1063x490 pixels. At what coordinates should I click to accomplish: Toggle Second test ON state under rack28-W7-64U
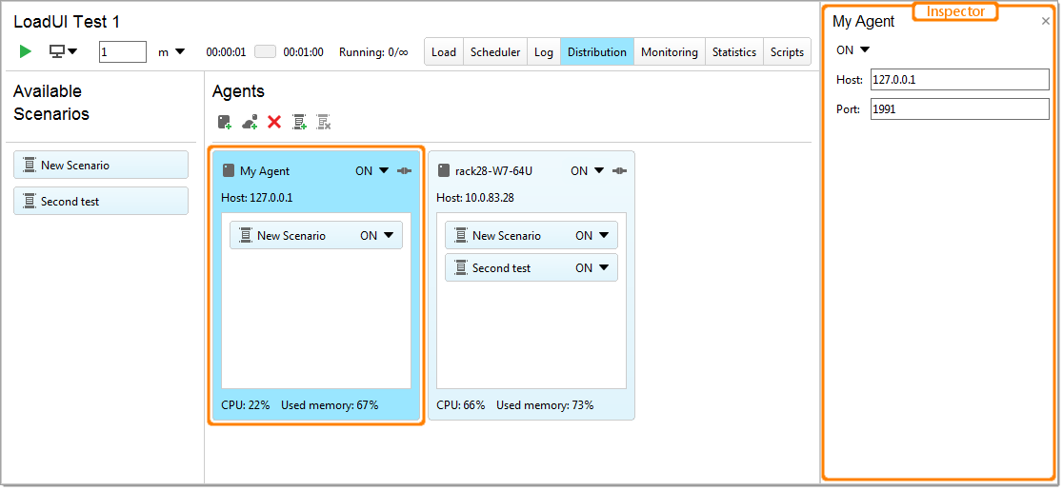pos(592,268)
